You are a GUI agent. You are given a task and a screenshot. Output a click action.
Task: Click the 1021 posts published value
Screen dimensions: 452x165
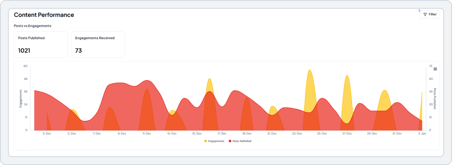[x=24, y=50]
